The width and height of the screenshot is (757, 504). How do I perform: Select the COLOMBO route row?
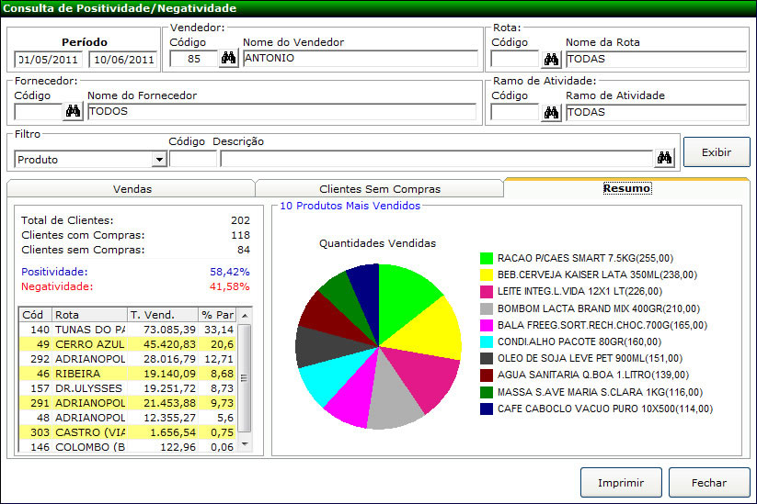click(128, 447)
